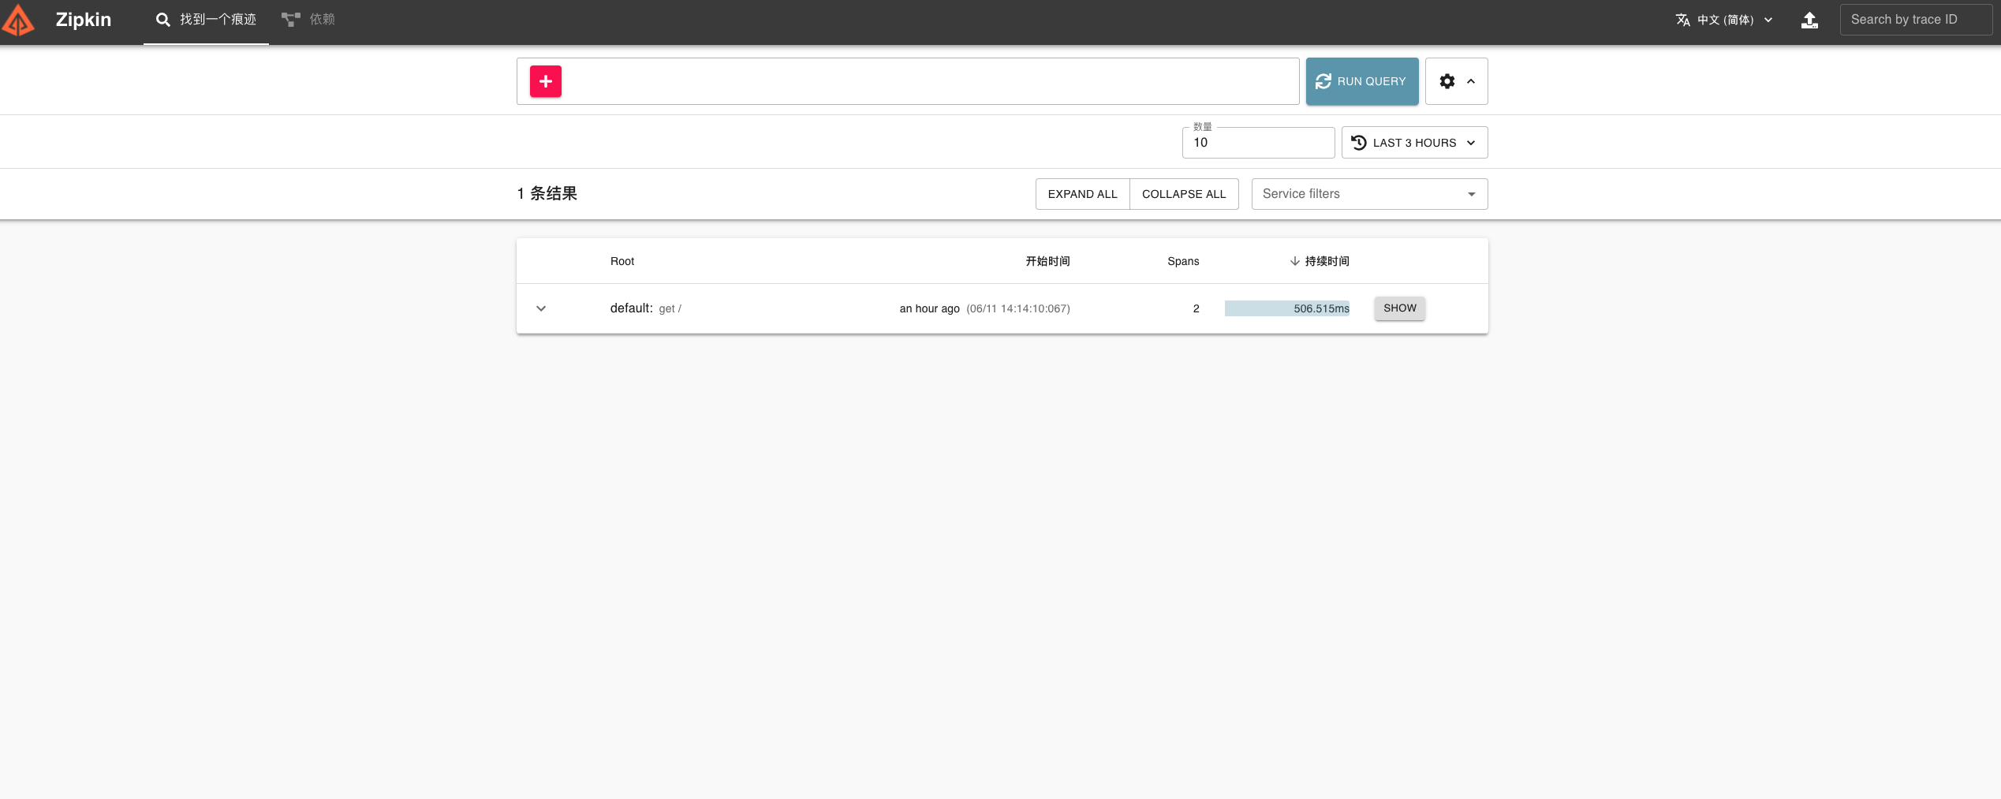
Task: Click the Zipkin logo icon
Action: point(18,20)
